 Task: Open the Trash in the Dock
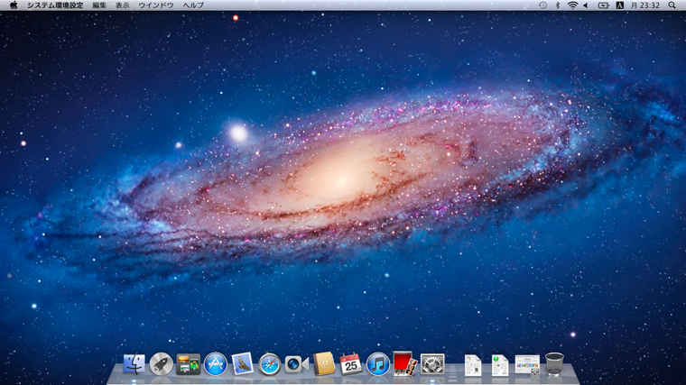[554, 364]
